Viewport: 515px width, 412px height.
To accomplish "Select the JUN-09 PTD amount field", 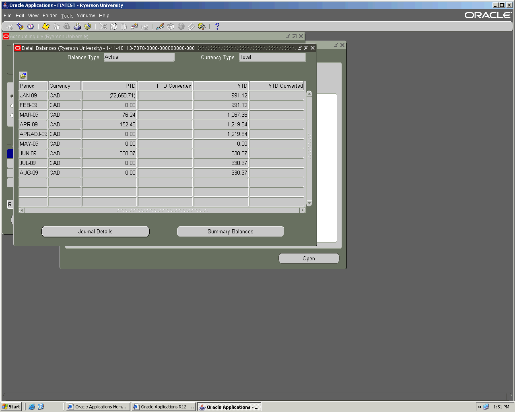I will pyautogui.click(x=109, y=153).
